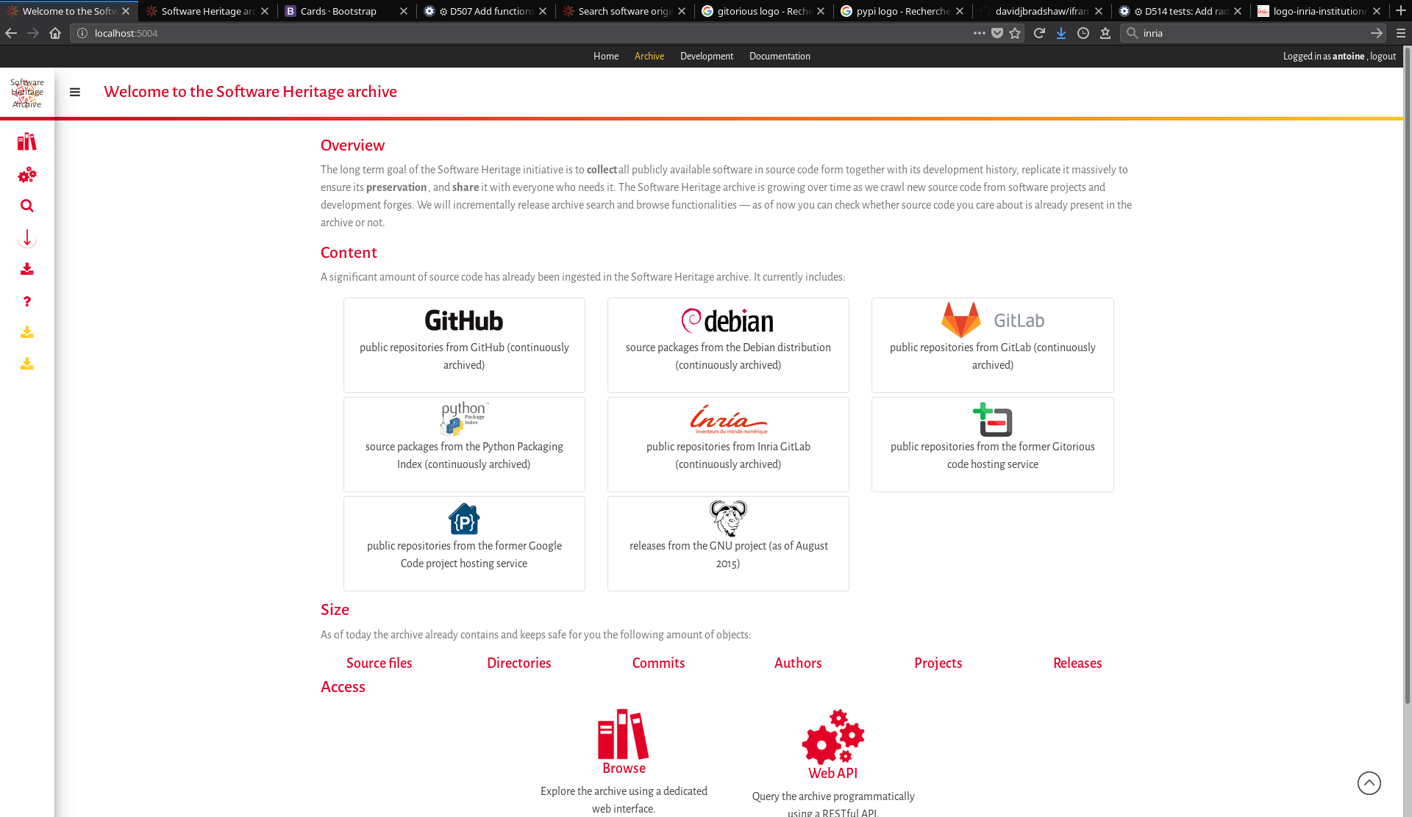Select the Archive nav item
This screenshot has height=817, width=1412.
649,56
